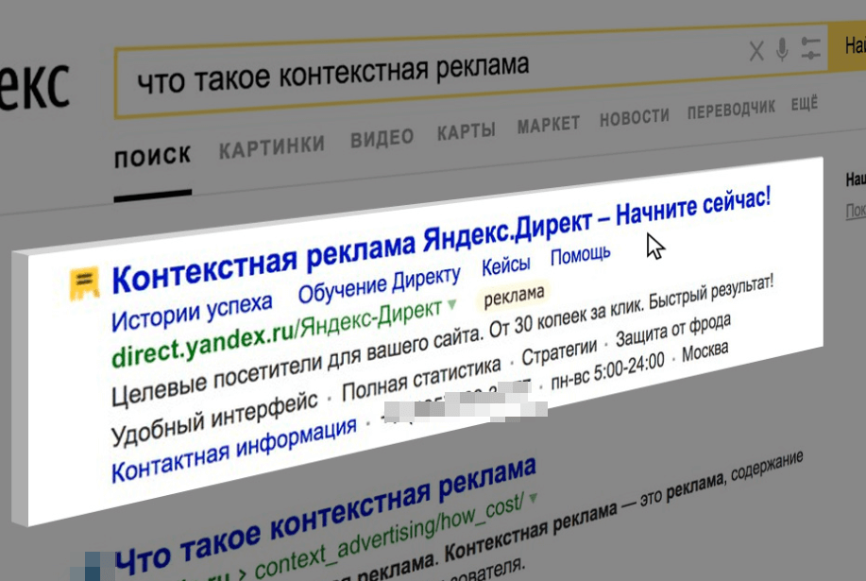Activate voice search microphone icon
Image resolution: width=866 pixels, height=581 pixels.
click(x=782, y=49)
